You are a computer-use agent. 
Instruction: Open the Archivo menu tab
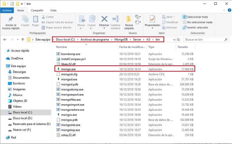coord(7,10)
